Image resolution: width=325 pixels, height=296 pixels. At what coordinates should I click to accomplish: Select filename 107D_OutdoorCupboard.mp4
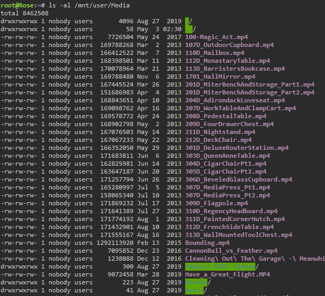pos(229,45)
